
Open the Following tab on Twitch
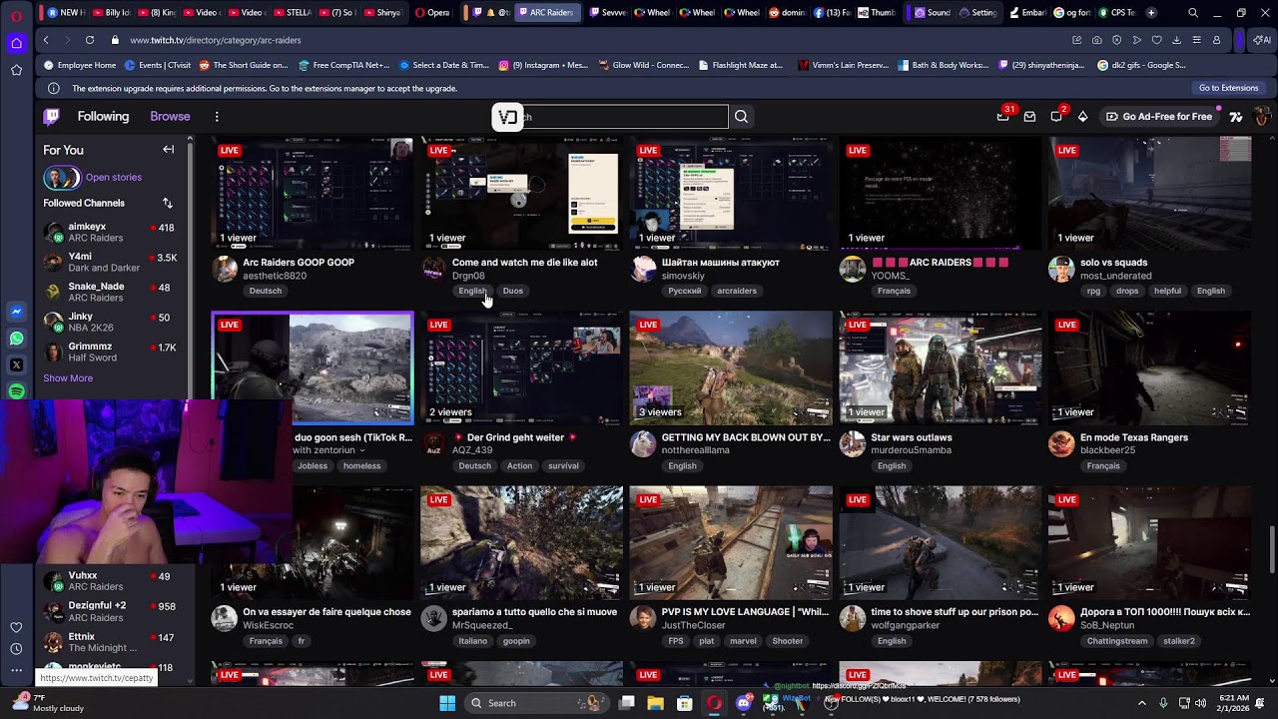104,117
